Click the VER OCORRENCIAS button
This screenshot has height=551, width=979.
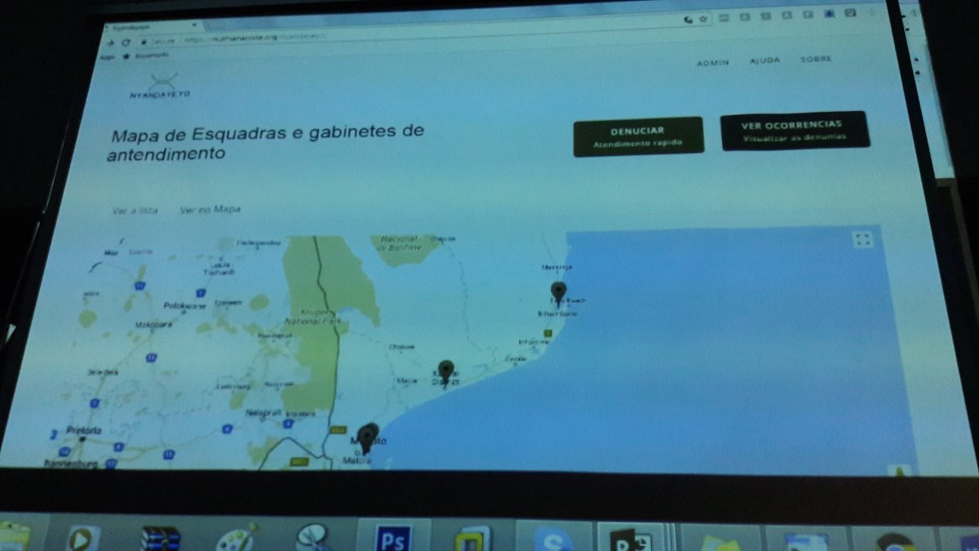(794, 131)
